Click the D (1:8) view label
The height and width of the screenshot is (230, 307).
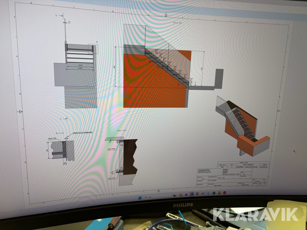[60, 133]
